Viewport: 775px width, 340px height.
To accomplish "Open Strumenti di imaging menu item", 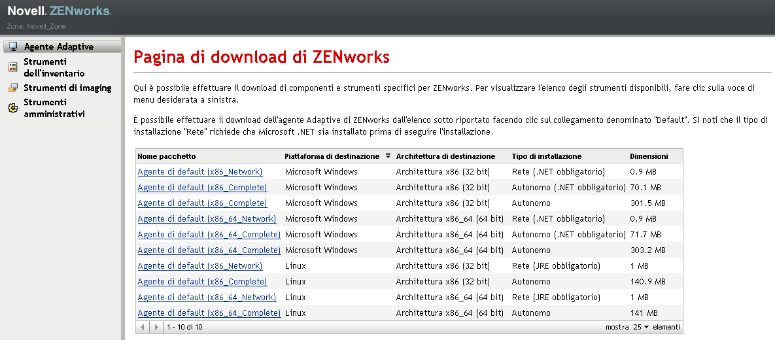I will pos(67,88).
